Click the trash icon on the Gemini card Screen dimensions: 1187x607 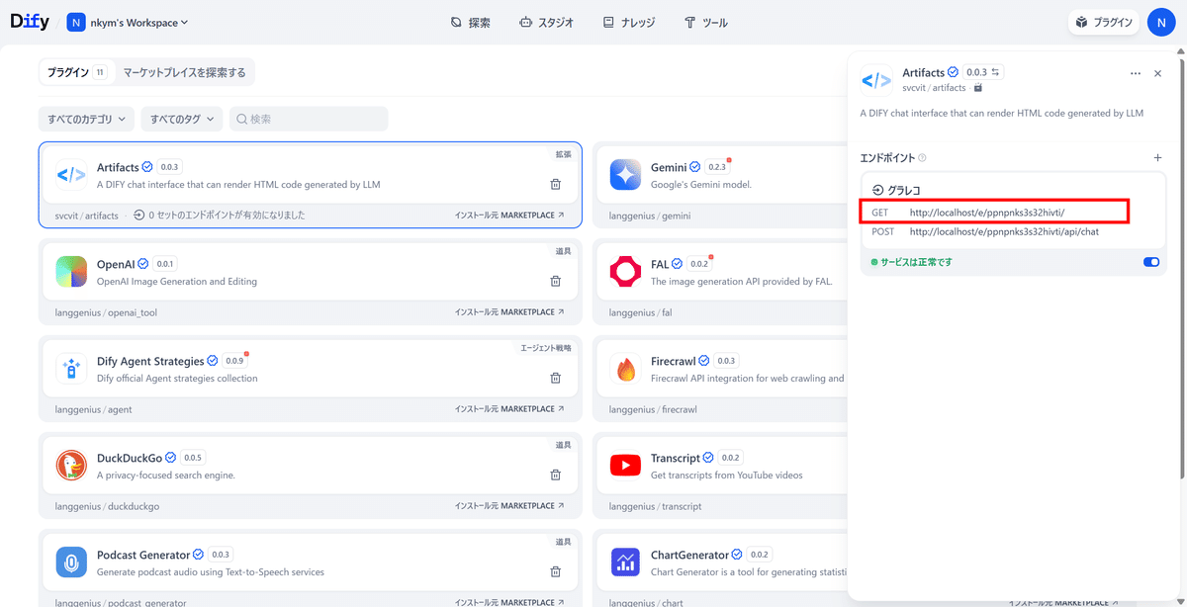(x=1109, y=183)
